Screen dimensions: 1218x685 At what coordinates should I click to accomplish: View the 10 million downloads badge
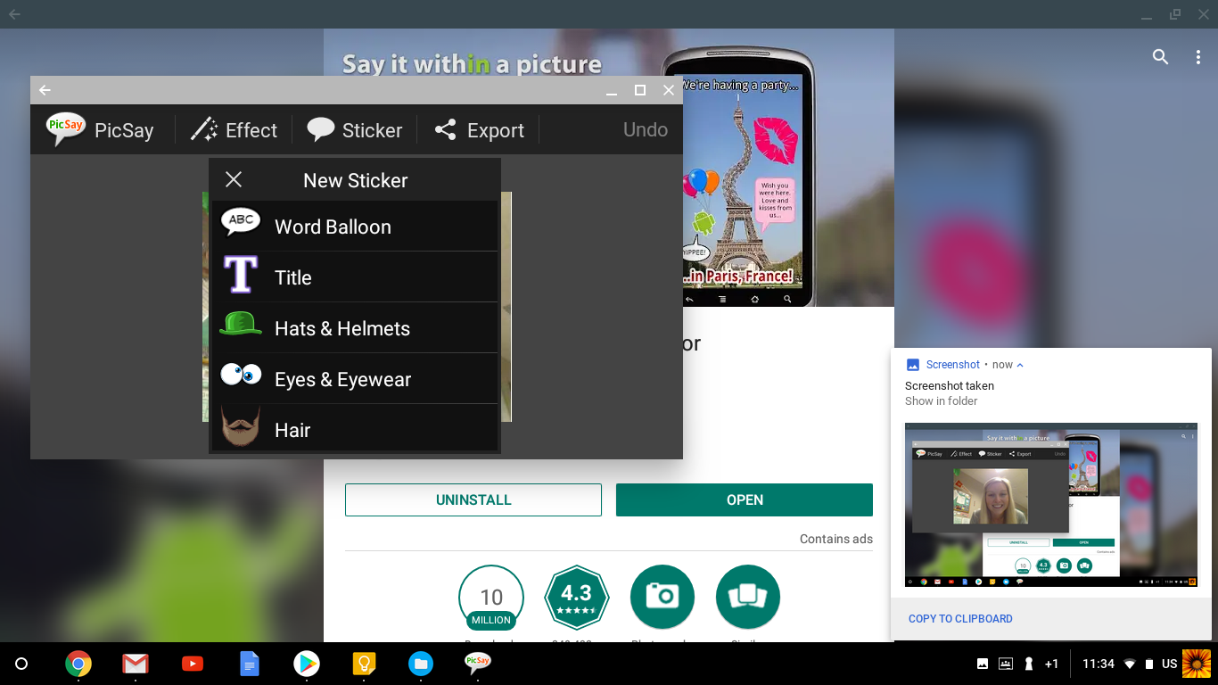(x=491, y=598)
